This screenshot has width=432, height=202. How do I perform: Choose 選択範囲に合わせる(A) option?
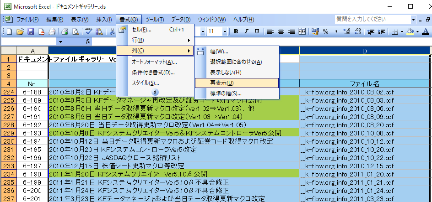[237, 62]
